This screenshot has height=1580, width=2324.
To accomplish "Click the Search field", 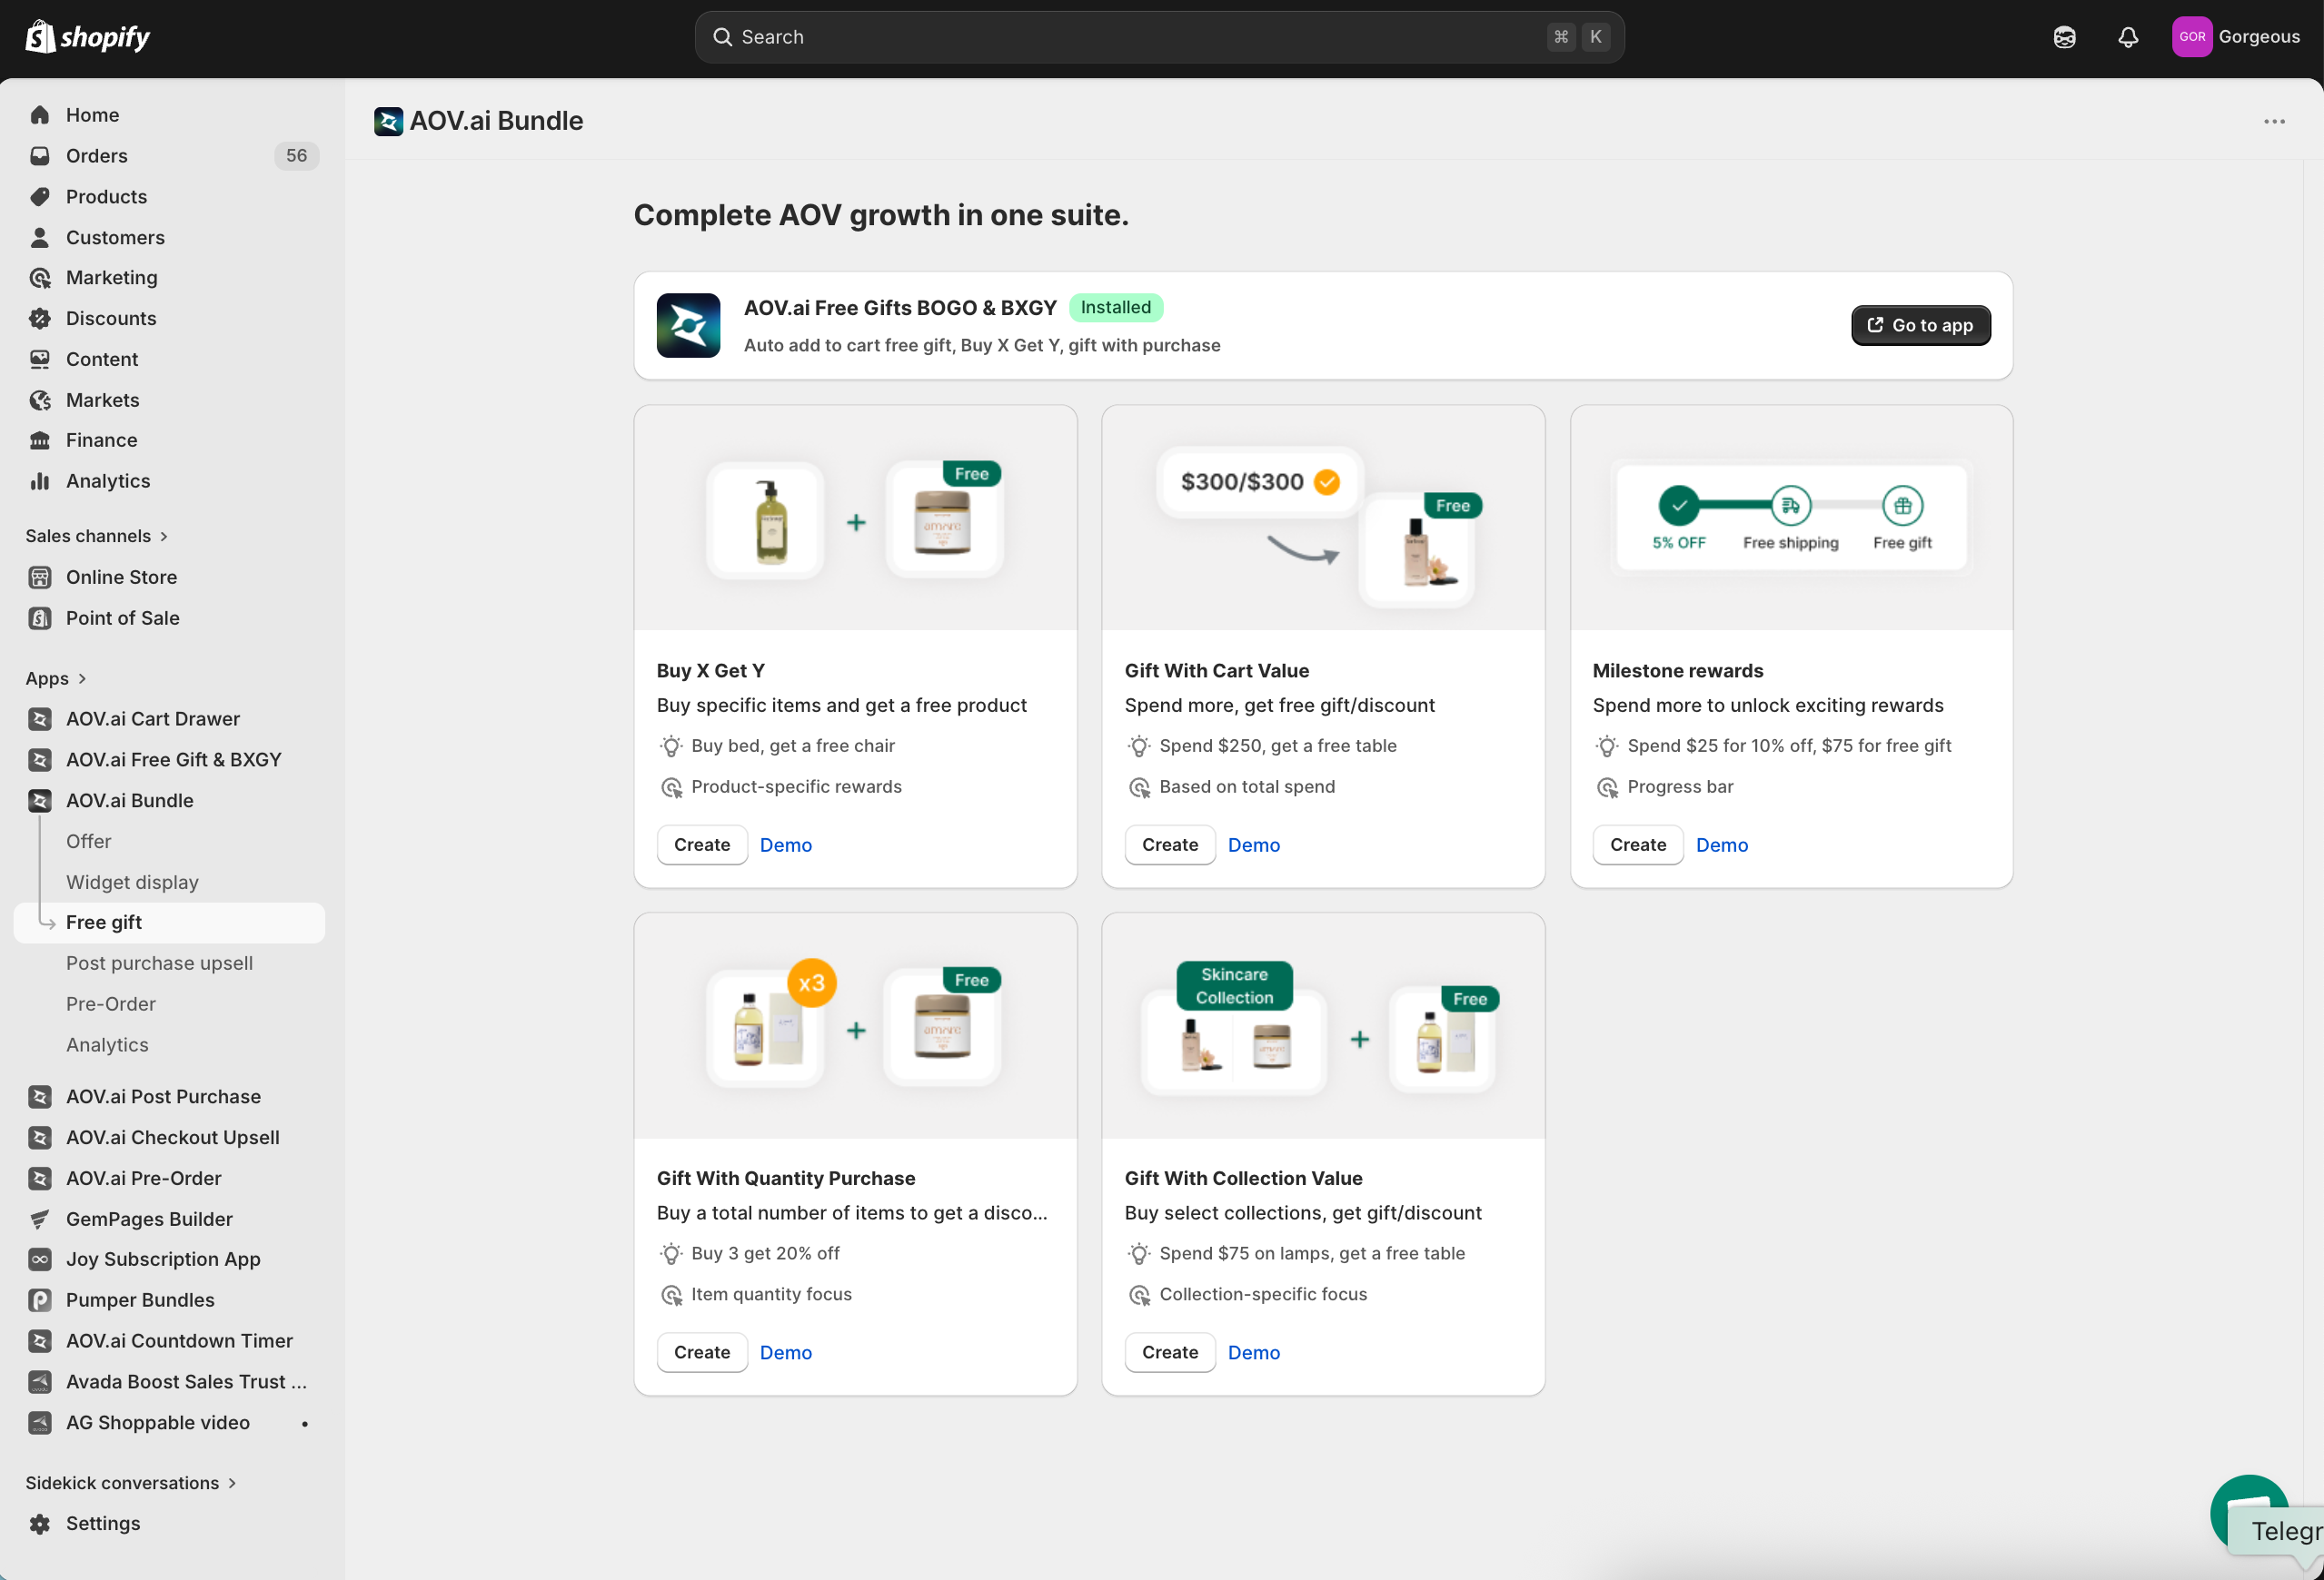I will pyautogui.click(x=1159, y=37).
